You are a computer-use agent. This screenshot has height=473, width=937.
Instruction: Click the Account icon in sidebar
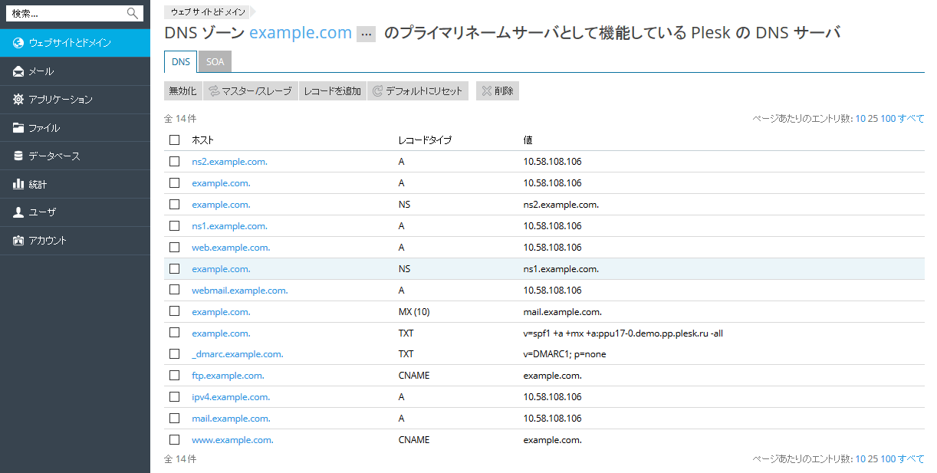18,241
